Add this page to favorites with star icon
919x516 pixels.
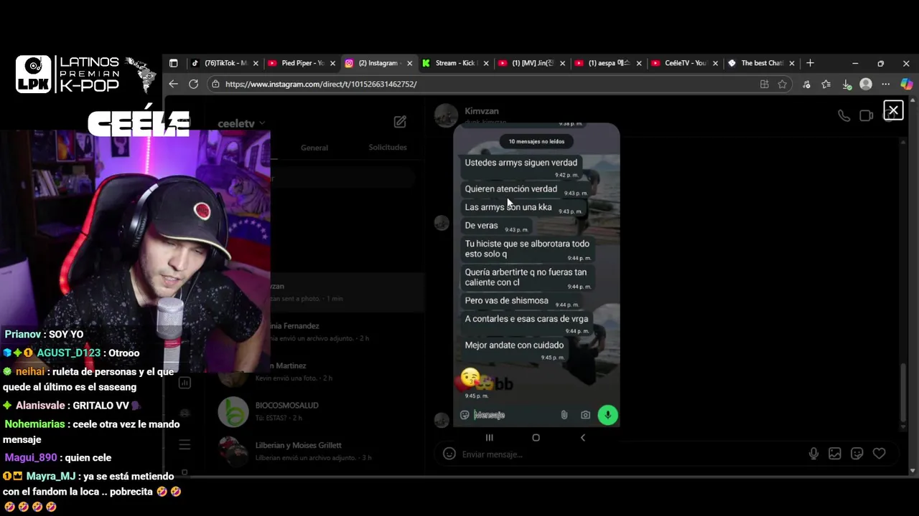(782, 84)
